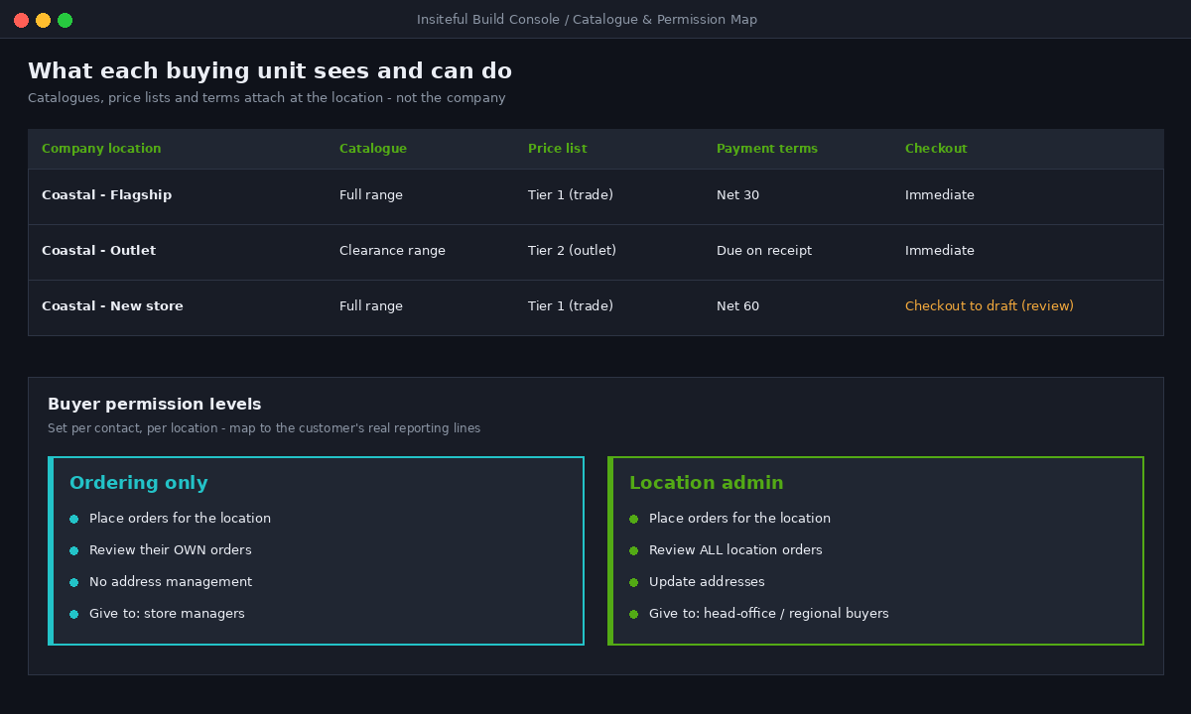This screenshot has height=714, width=1191.
Task: Click Give to: head-office / regional buyers
Action: click(x=769, y=614)
